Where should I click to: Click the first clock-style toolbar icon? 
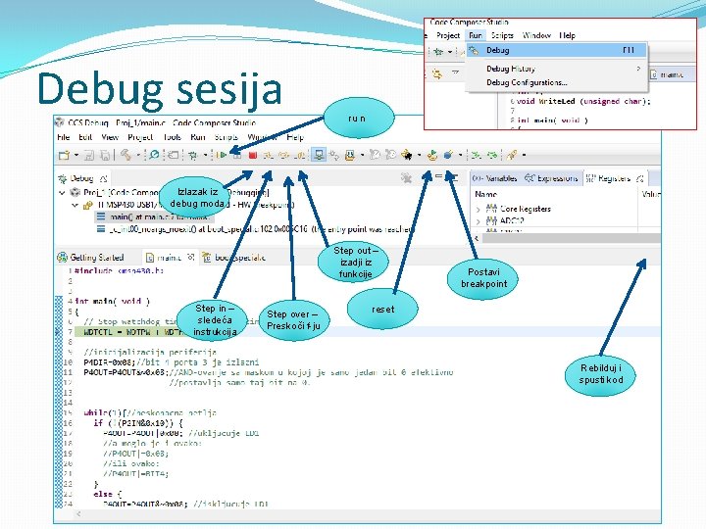(x=375, y=155)
